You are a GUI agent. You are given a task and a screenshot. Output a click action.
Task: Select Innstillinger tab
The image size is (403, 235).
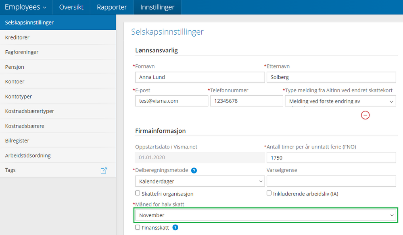(157, 7)
